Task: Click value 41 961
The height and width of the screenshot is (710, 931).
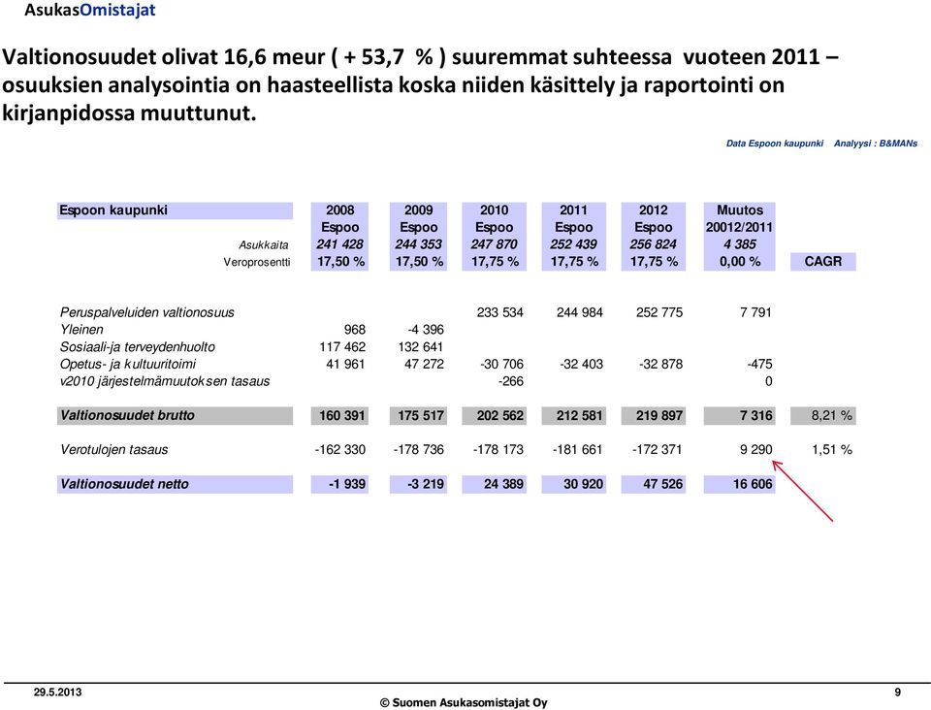Action: 345,364
